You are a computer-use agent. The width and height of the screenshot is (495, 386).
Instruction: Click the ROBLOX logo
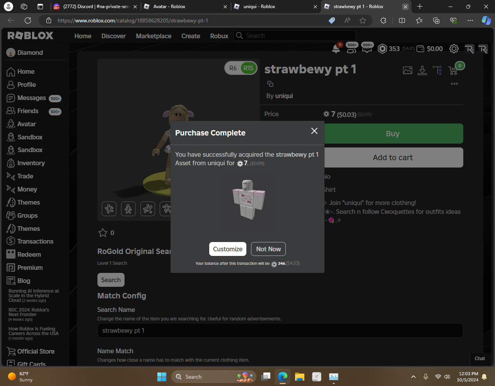click(31, 36)
